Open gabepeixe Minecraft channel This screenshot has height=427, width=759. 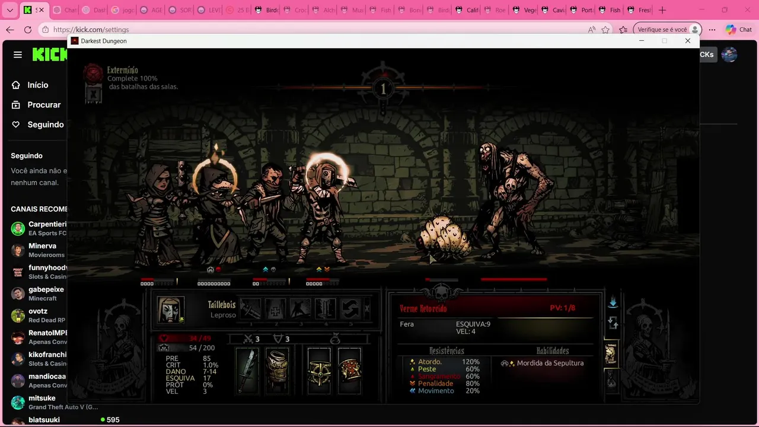(x=38, y=294)
